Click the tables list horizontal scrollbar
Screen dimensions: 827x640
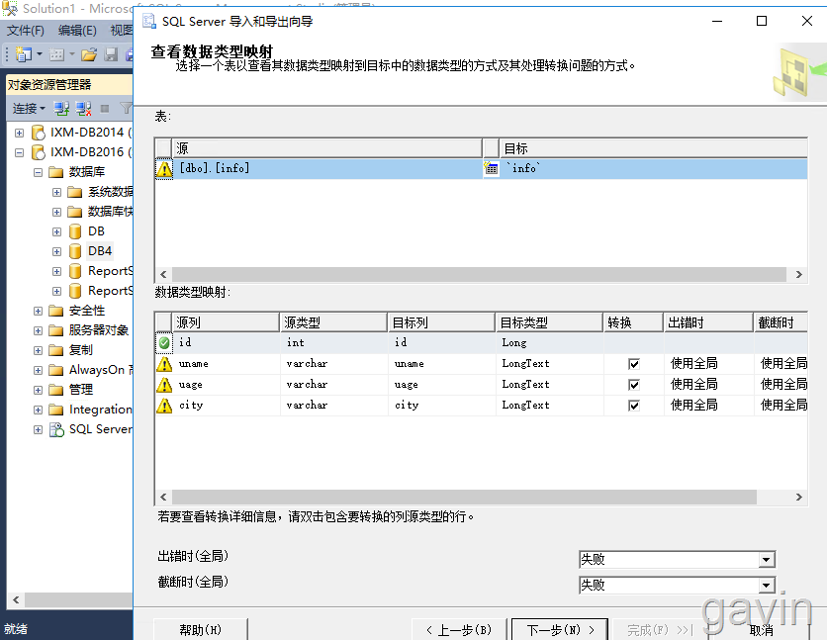pyautogui.click(x=480, y=275)
